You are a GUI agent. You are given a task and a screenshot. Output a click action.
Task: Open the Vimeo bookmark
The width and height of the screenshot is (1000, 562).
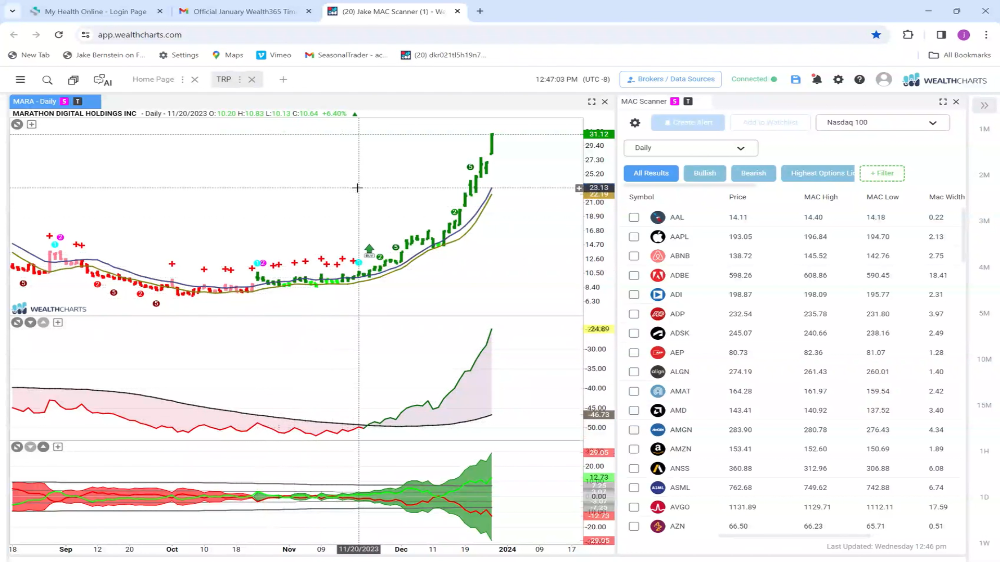click(273, 55)
